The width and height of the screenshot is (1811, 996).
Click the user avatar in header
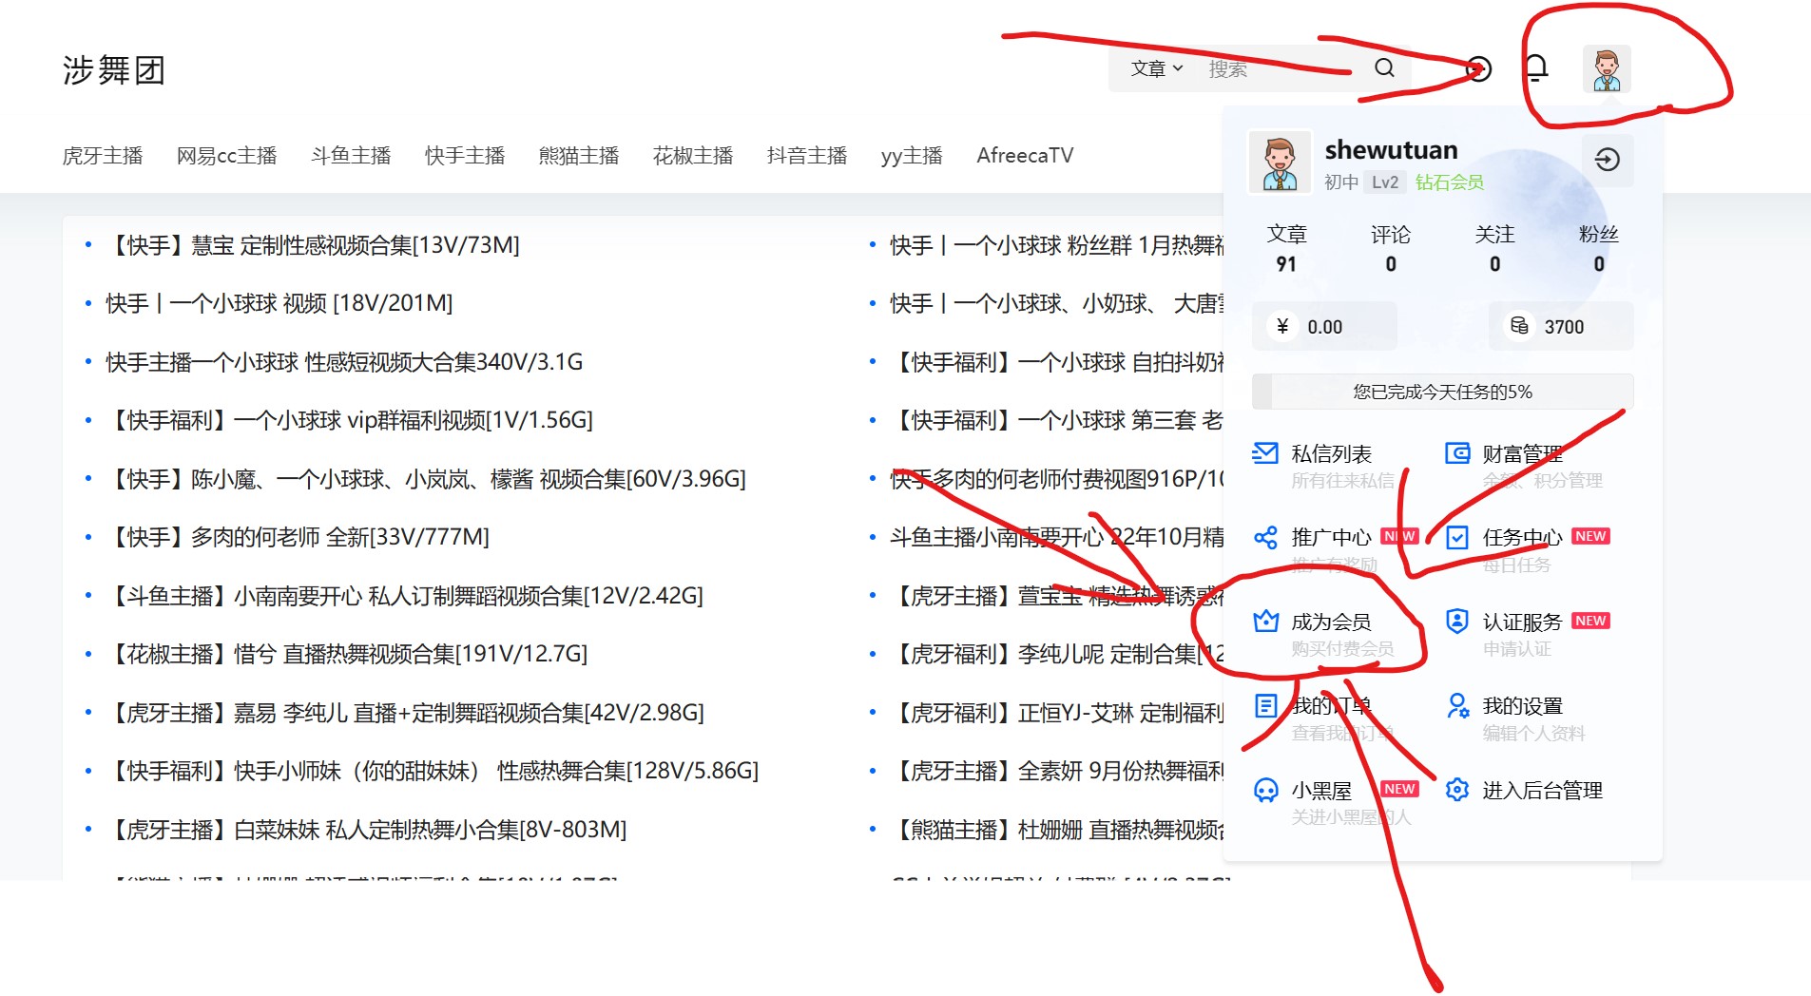(1607, 69)
